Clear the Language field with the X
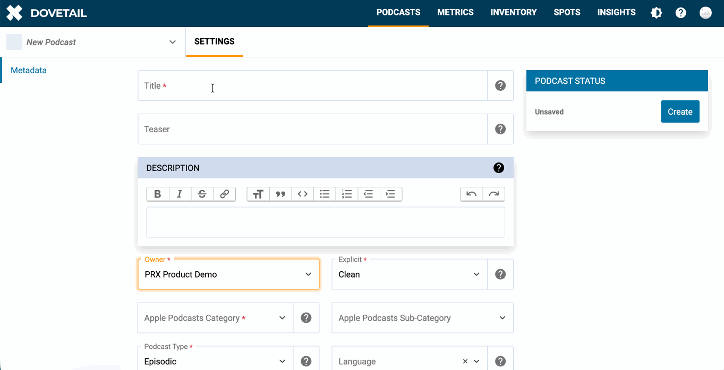 [465, 362]
